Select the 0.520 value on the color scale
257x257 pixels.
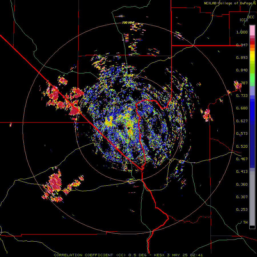point(242,146)
